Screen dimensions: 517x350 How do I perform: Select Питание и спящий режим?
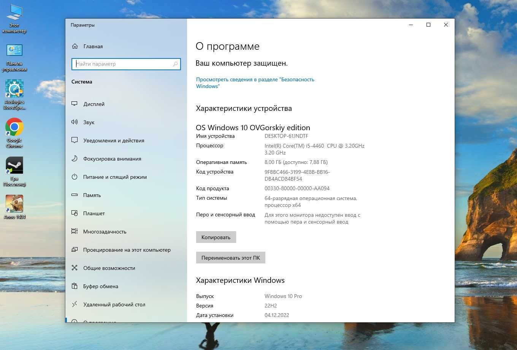tap(115, 177)
